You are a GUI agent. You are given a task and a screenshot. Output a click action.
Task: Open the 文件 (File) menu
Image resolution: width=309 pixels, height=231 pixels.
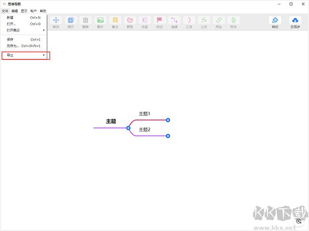5,11
